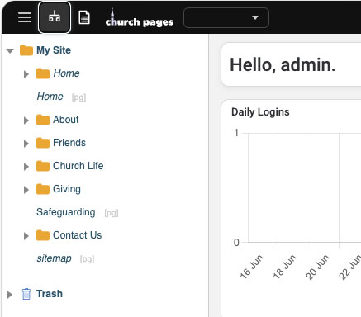This screenshot has width=361, height=317.
Task: Click the Trash bin icon
Action: pos(26,294)
